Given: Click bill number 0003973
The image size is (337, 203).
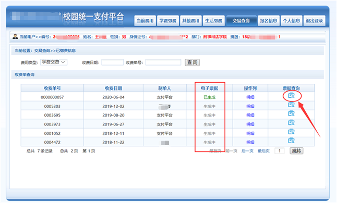Looking at the screenshot, I should pyautogui.click(x=52, y=124).
